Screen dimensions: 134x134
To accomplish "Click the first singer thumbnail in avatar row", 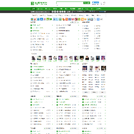I will click(x=33, y=58).
